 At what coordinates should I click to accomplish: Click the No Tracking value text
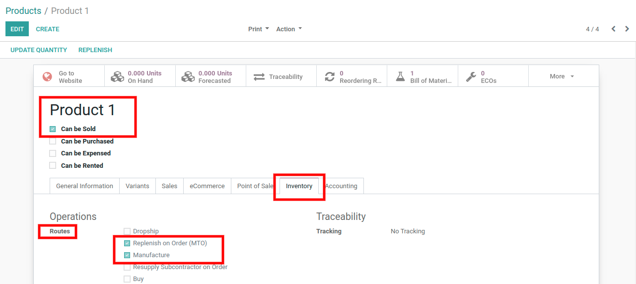(x=408, y=231)
